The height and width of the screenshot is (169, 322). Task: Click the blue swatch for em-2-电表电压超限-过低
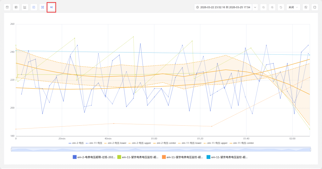point(75,157)
